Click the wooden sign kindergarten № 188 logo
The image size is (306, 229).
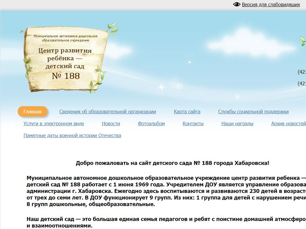65,60
